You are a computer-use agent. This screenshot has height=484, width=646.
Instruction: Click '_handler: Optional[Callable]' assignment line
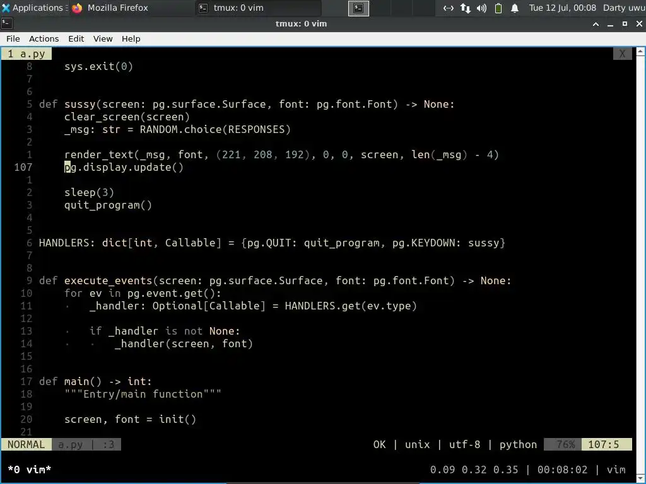coord(253,306)
